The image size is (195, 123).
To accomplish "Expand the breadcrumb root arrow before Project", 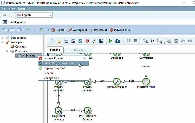I will [x=48, y=30].
